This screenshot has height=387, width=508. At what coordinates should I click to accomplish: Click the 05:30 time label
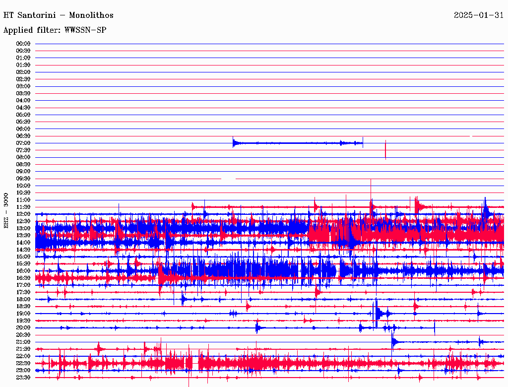(23, 122)
